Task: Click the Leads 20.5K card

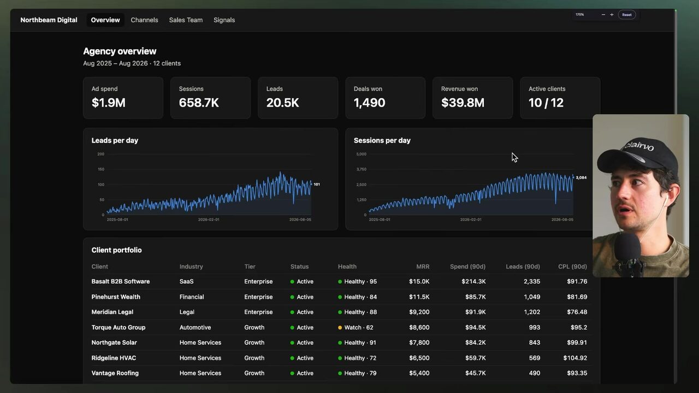Action: (298, 98)
